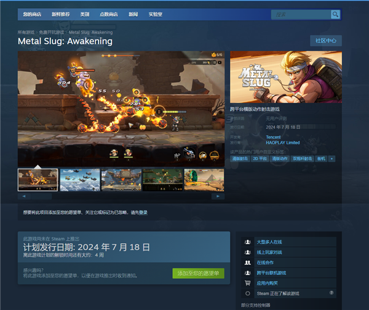Click the scrollbar handle under the thumbnails
The height and width of the screenshot is (310, 369).
coord(41,196)
